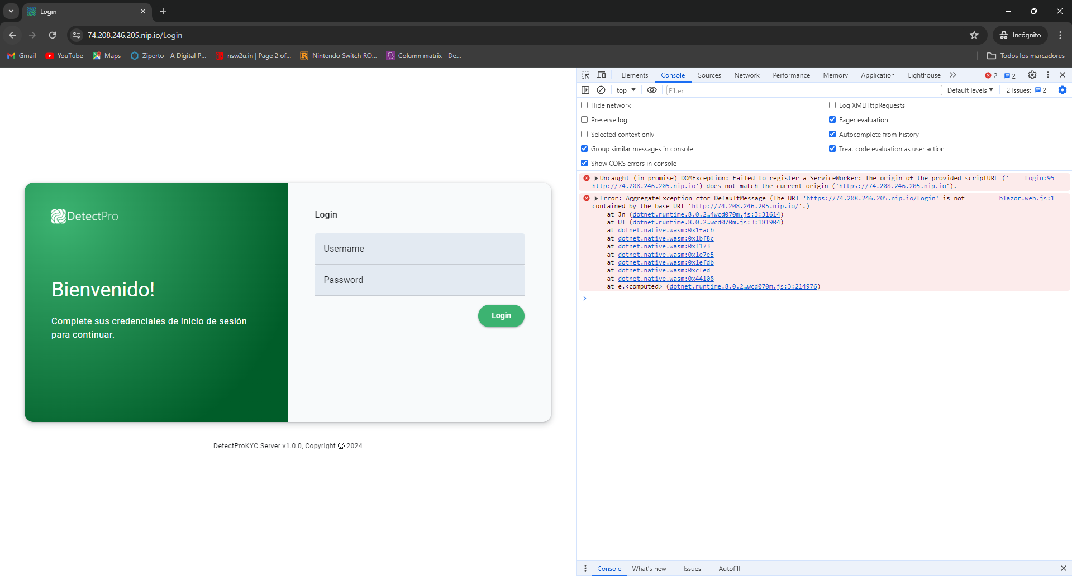This screenshot has height=576, width=1072.
Task: Open the What's new drawer tab
Action: [649, 568]
